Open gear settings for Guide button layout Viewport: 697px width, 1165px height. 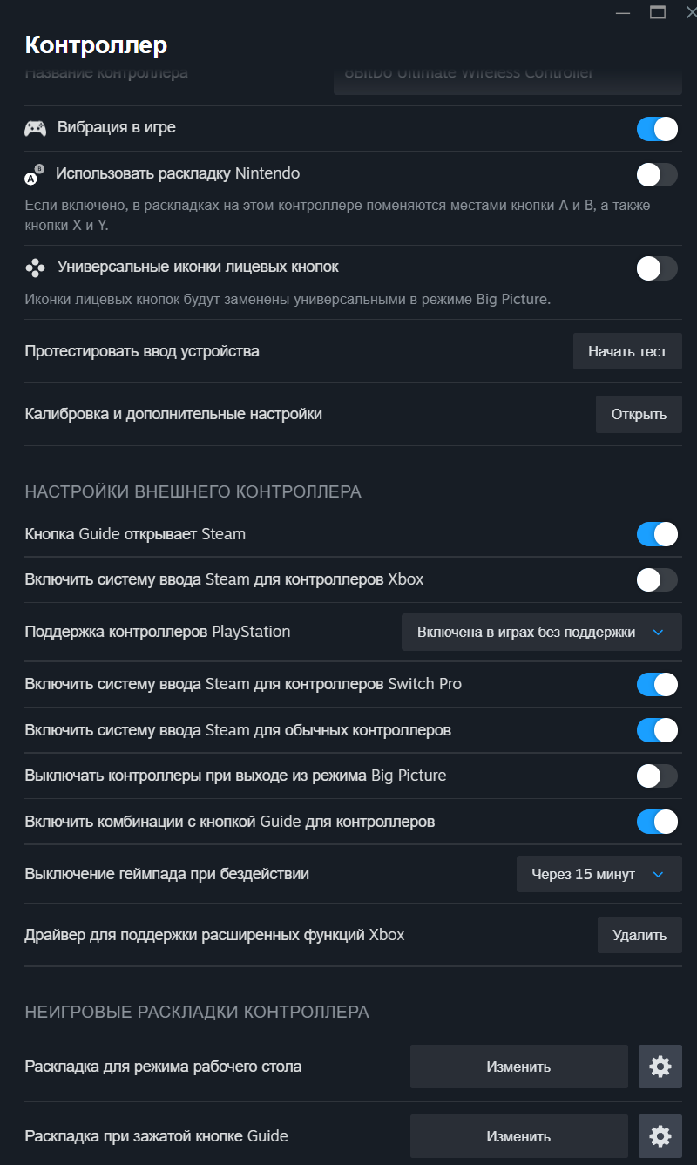[x=660, y=1136]
